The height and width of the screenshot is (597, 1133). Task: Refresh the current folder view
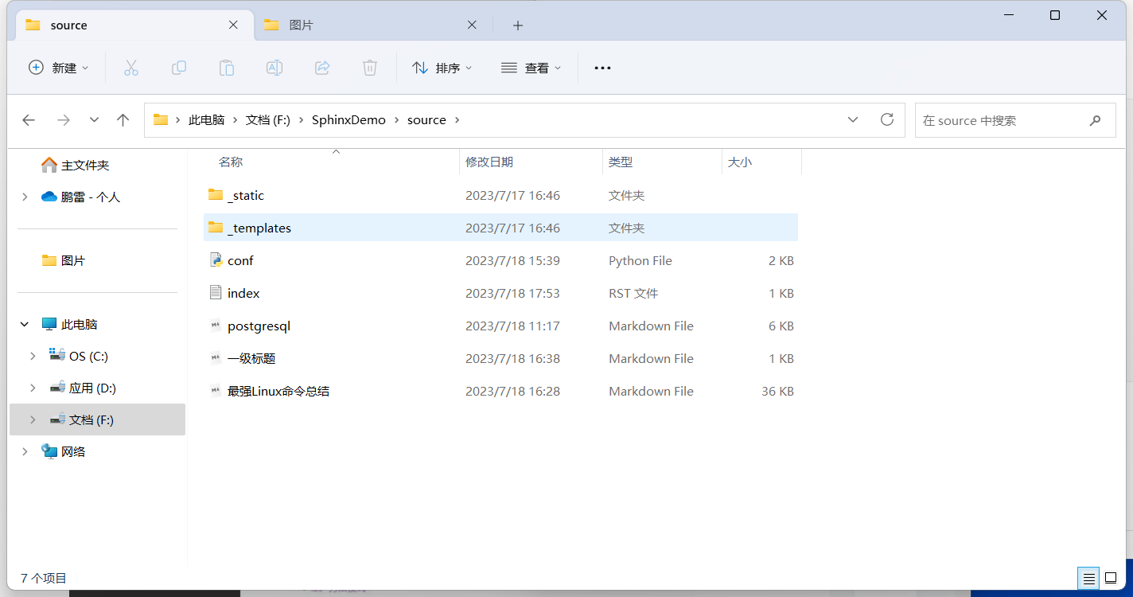click(x=887, y=119)
